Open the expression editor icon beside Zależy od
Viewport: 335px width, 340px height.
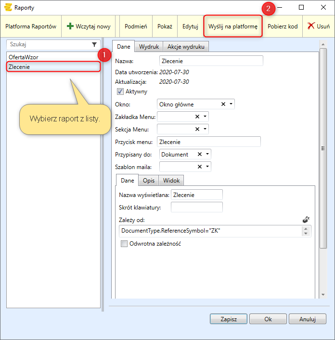tap(306, 220)
